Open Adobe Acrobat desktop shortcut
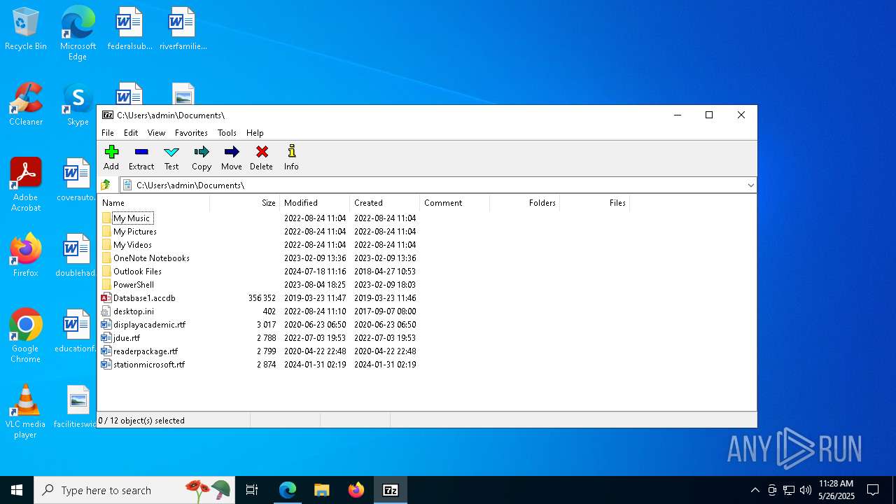This screenshot has height=504, width=896. coord(26,185)
